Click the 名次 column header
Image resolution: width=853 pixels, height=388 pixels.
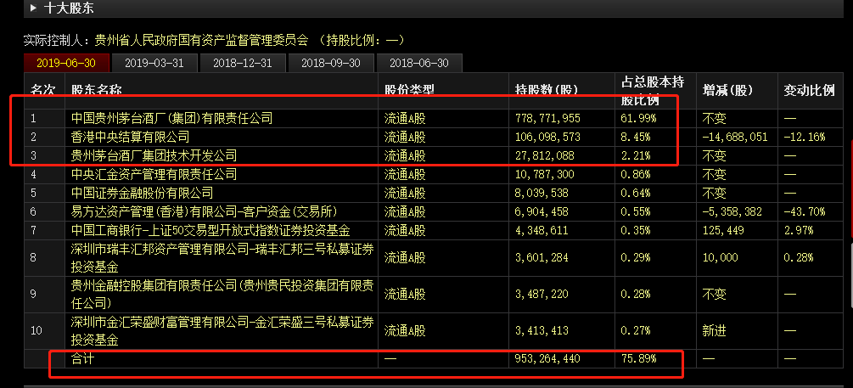(43, 90)
